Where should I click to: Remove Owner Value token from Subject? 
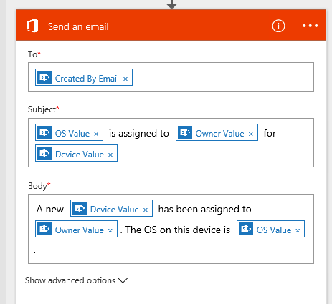(250, 134)
